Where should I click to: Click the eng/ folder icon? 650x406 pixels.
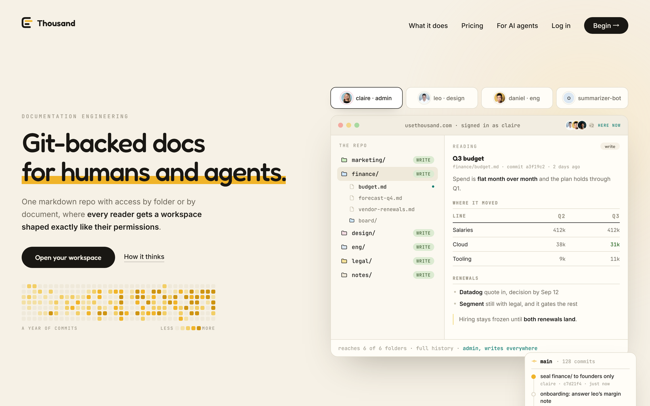click(344, 247)
